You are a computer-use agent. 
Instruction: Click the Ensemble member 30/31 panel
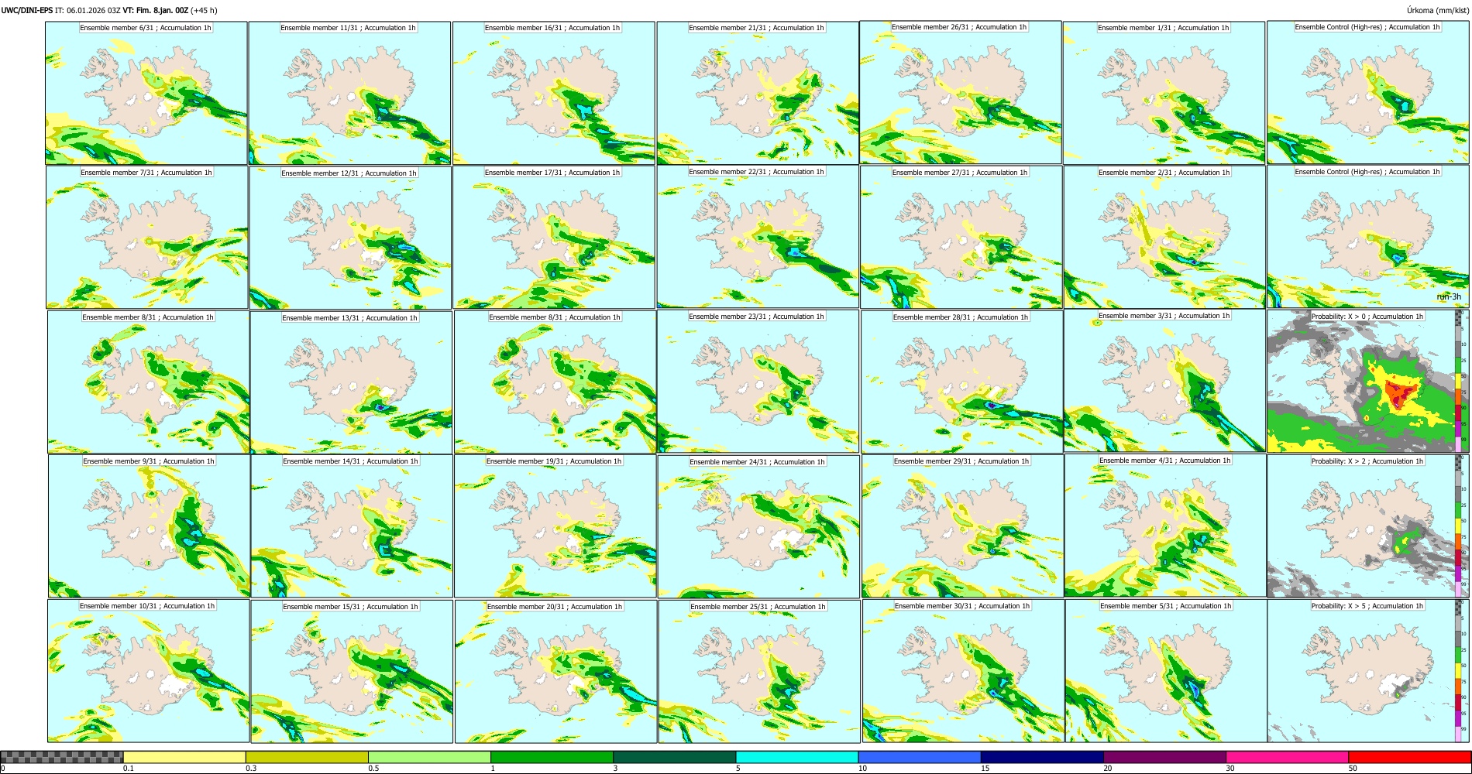point(963,671)
